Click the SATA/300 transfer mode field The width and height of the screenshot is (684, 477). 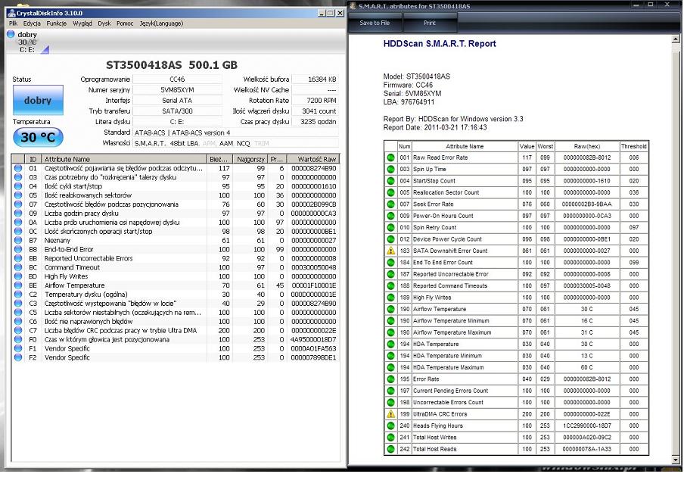[x=177, y=111]
